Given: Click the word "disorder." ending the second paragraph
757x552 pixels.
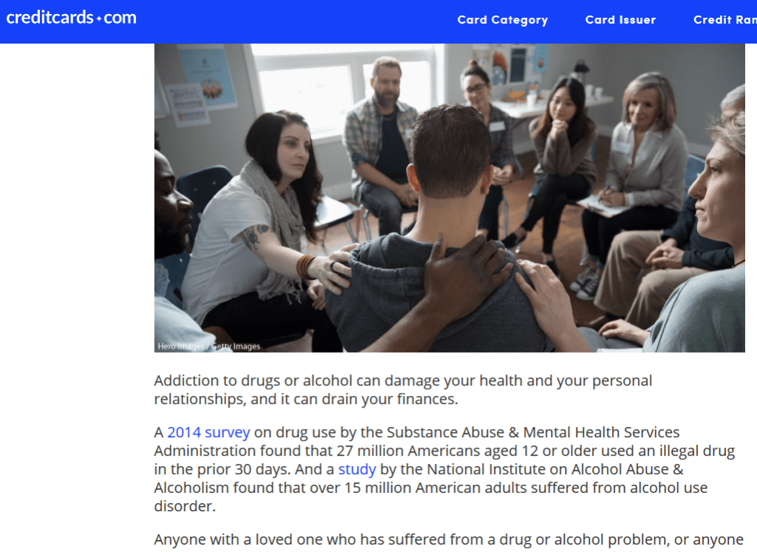Looking at the screenshot, I should [185, 506].
